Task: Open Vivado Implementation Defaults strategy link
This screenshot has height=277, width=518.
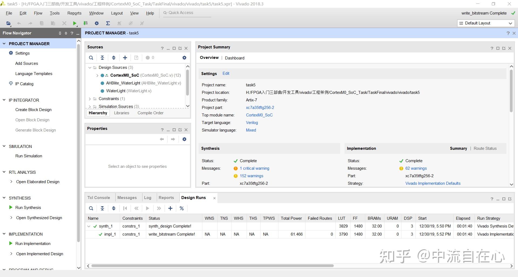Action: coord(433,183)
